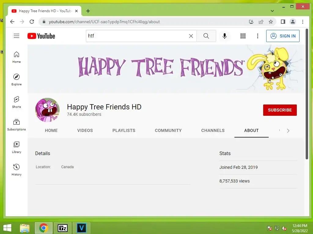Open the YouTube hamburger guide menu
This screenshot has height=234, width=313.
click(x=17, y=36)
